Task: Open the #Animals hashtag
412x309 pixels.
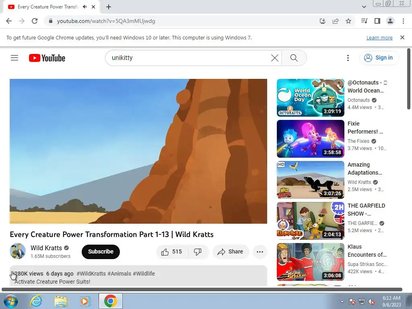Action: pyautogui.click(x=119, y=274)
